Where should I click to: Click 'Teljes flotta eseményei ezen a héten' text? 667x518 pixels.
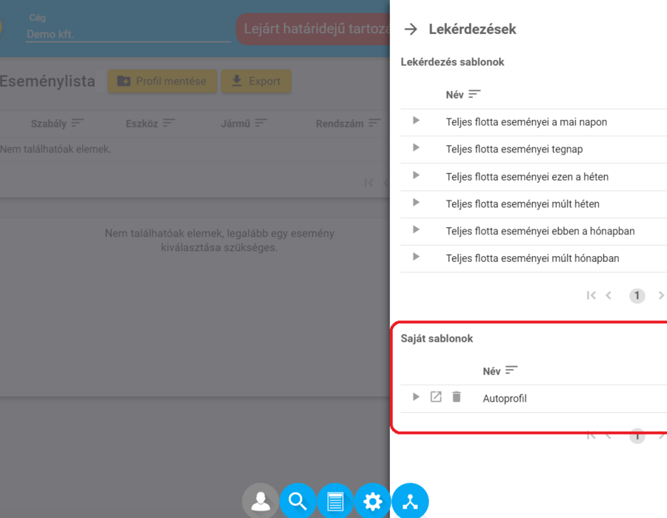[527, 177]
